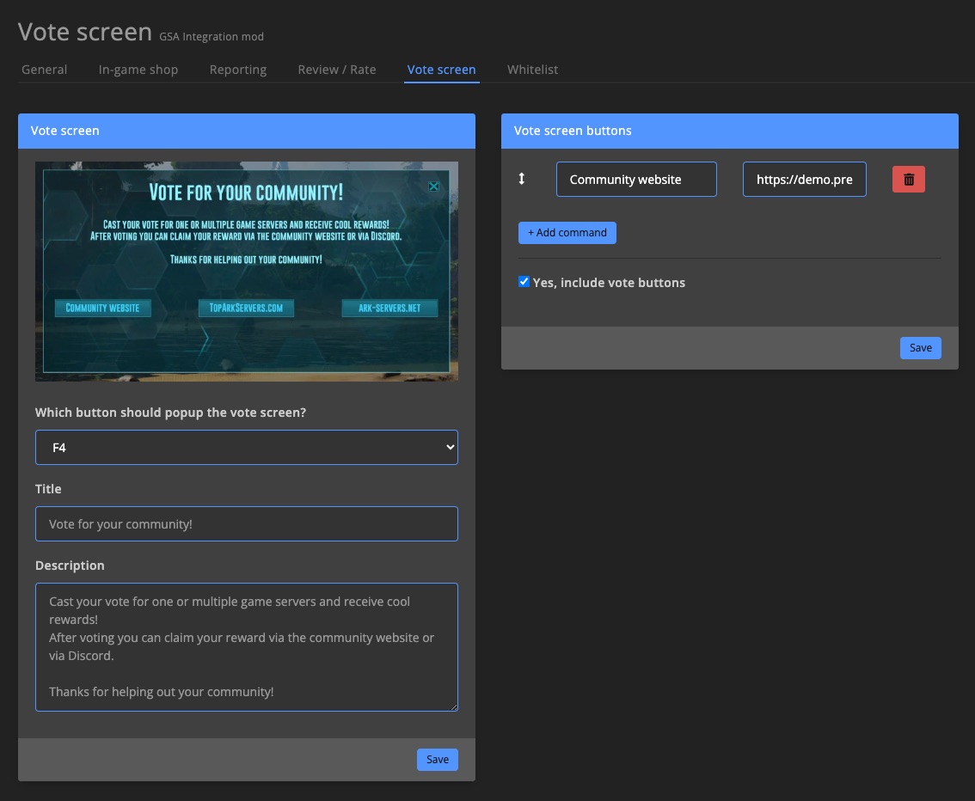This screenshot has height=801, width=975.
Task: Click the '+ Add command' button
Action: (567, 232)
